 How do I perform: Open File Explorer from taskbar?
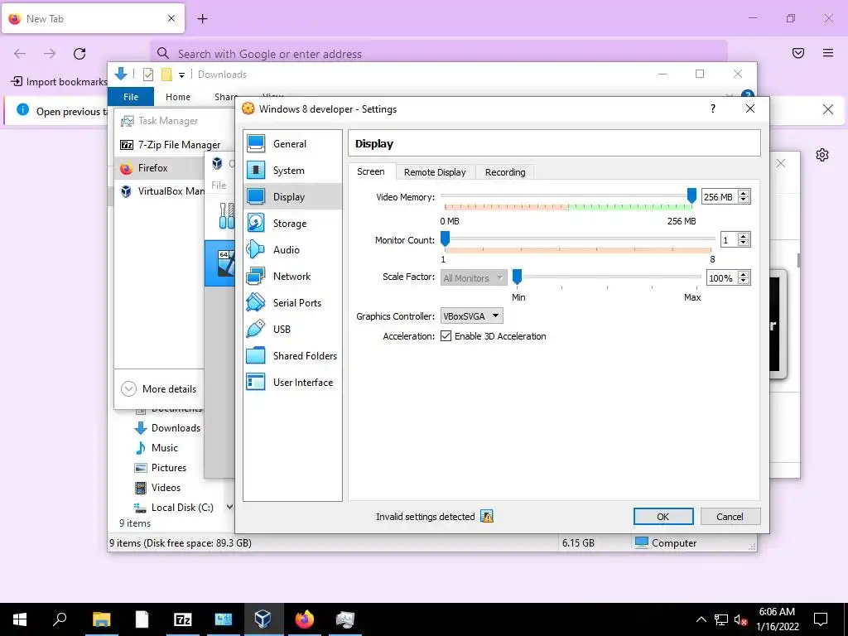[101, 619]
